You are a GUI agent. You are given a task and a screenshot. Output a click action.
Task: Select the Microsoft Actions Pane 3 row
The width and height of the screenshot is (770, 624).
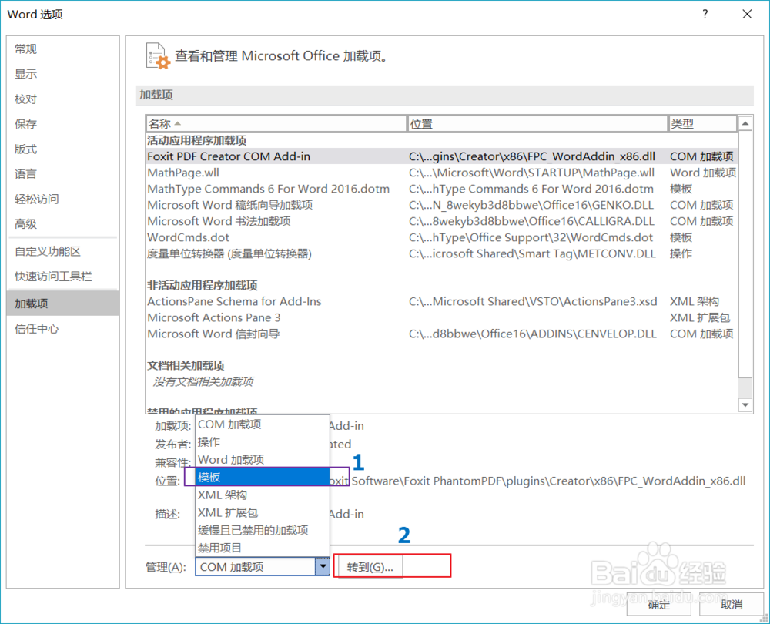tap(441, 317)
